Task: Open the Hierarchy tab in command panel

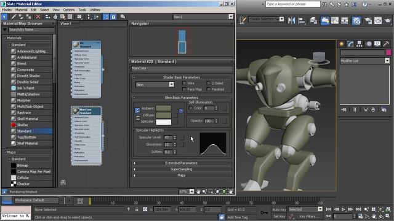Action: tap(360, 44)
